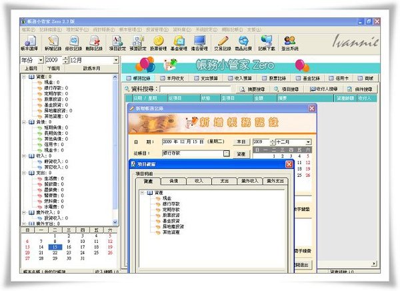This screenshot has width=400, height=291.
Task: Click the 設為本月 button
Action: coord(91,69)
